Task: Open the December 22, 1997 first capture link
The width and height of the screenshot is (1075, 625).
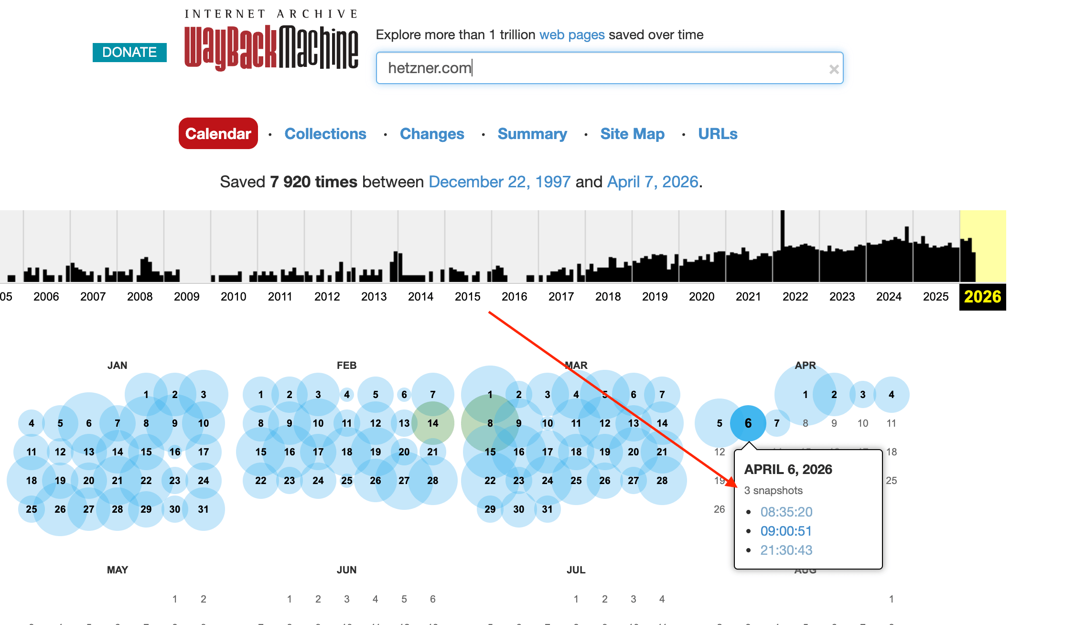Action: tap(500, 182)
